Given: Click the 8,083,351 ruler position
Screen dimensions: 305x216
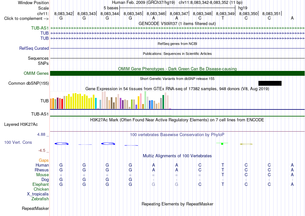Looking at the screenshot, I should tap(272, 13).
